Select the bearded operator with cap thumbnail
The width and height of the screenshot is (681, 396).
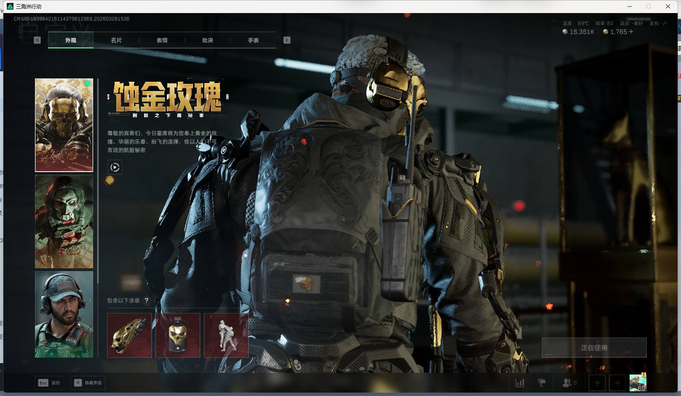[x=64, y=314]
